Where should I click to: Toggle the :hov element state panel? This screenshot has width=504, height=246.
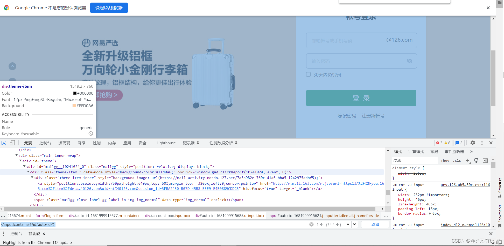[445, 160]
